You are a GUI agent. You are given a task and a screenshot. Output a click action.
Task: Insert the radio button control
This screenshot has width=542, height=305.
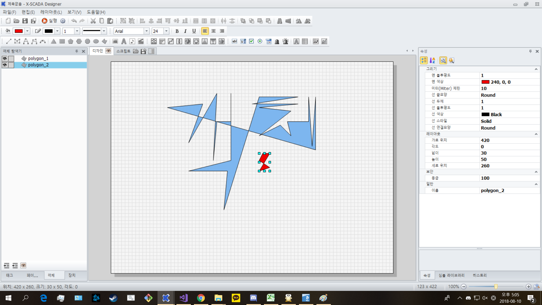click(260, 42)
